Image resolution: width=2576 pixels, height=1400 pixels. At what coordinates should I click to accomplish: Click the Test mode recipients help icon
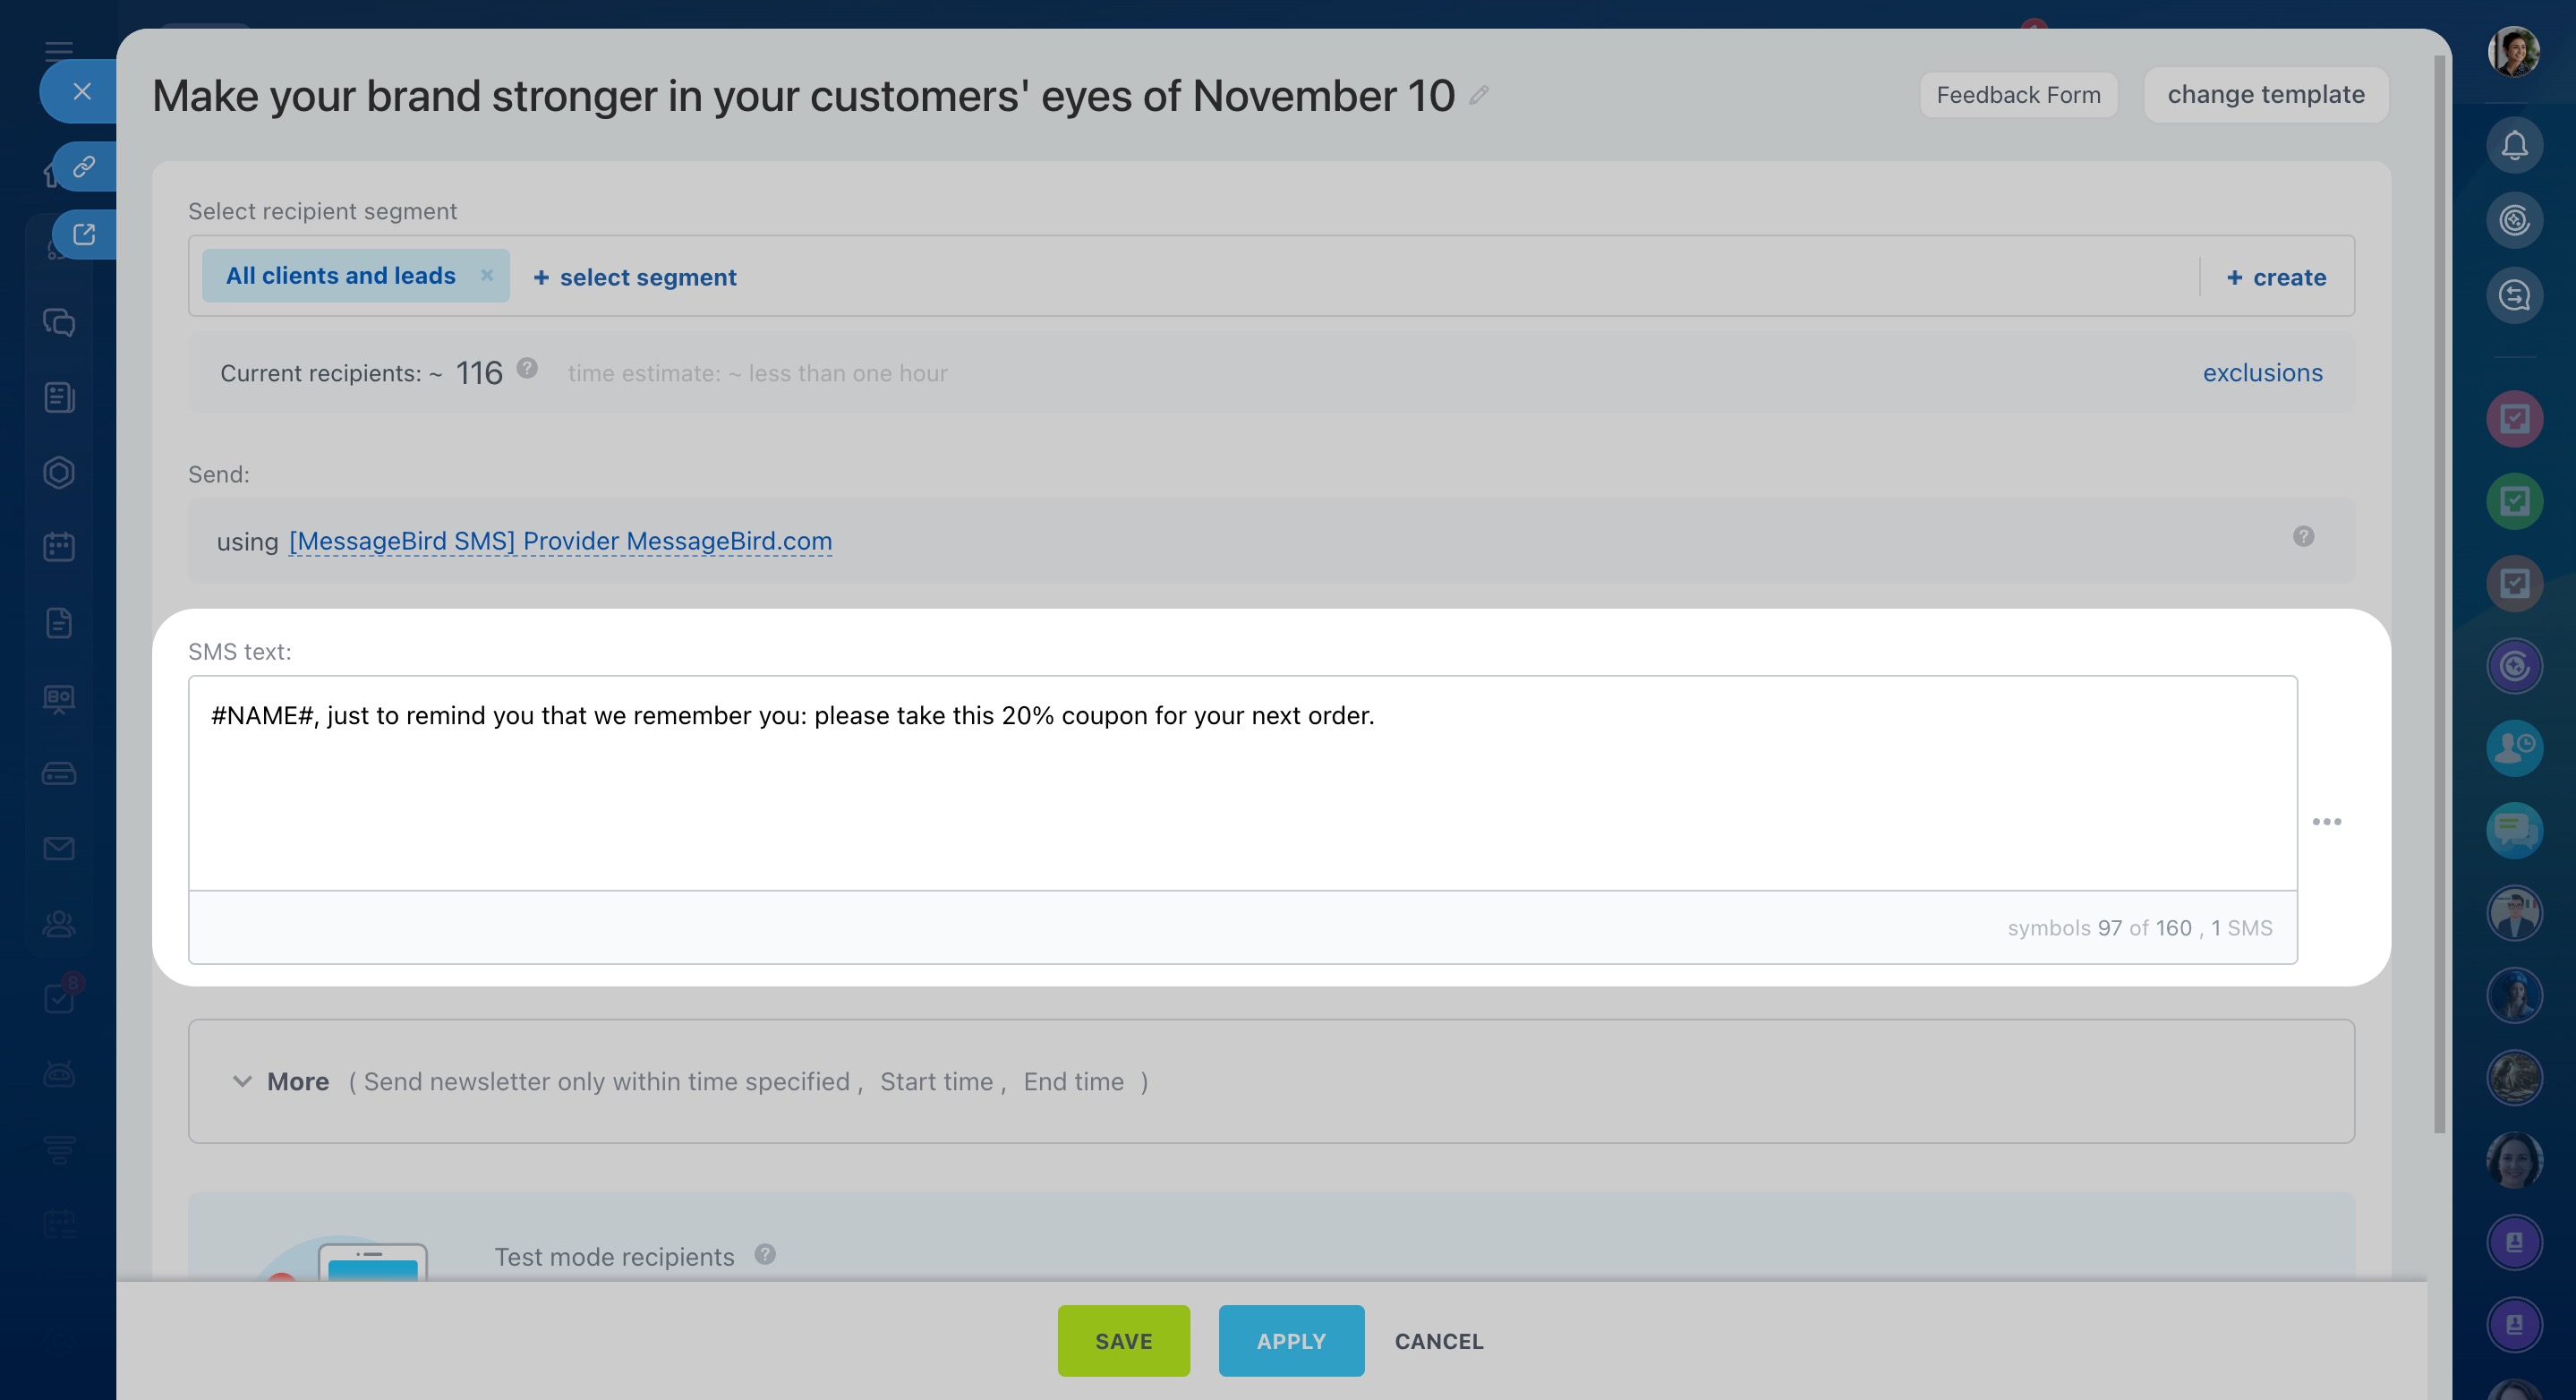[x=765, y=1254]
